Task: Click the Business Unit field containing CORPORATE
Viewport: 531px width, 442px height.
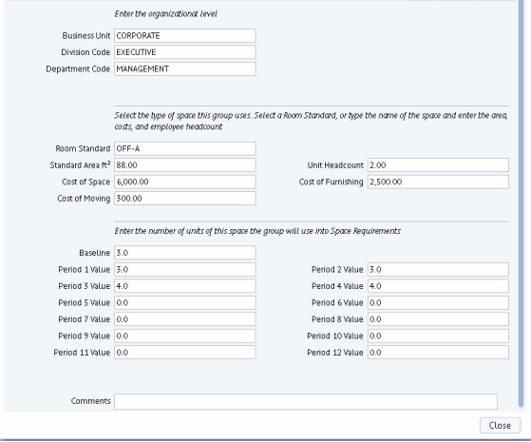Action: click(x=185, y=35)
